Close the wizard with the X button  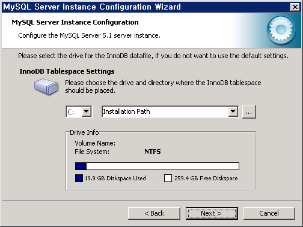(x=295, y=7)
